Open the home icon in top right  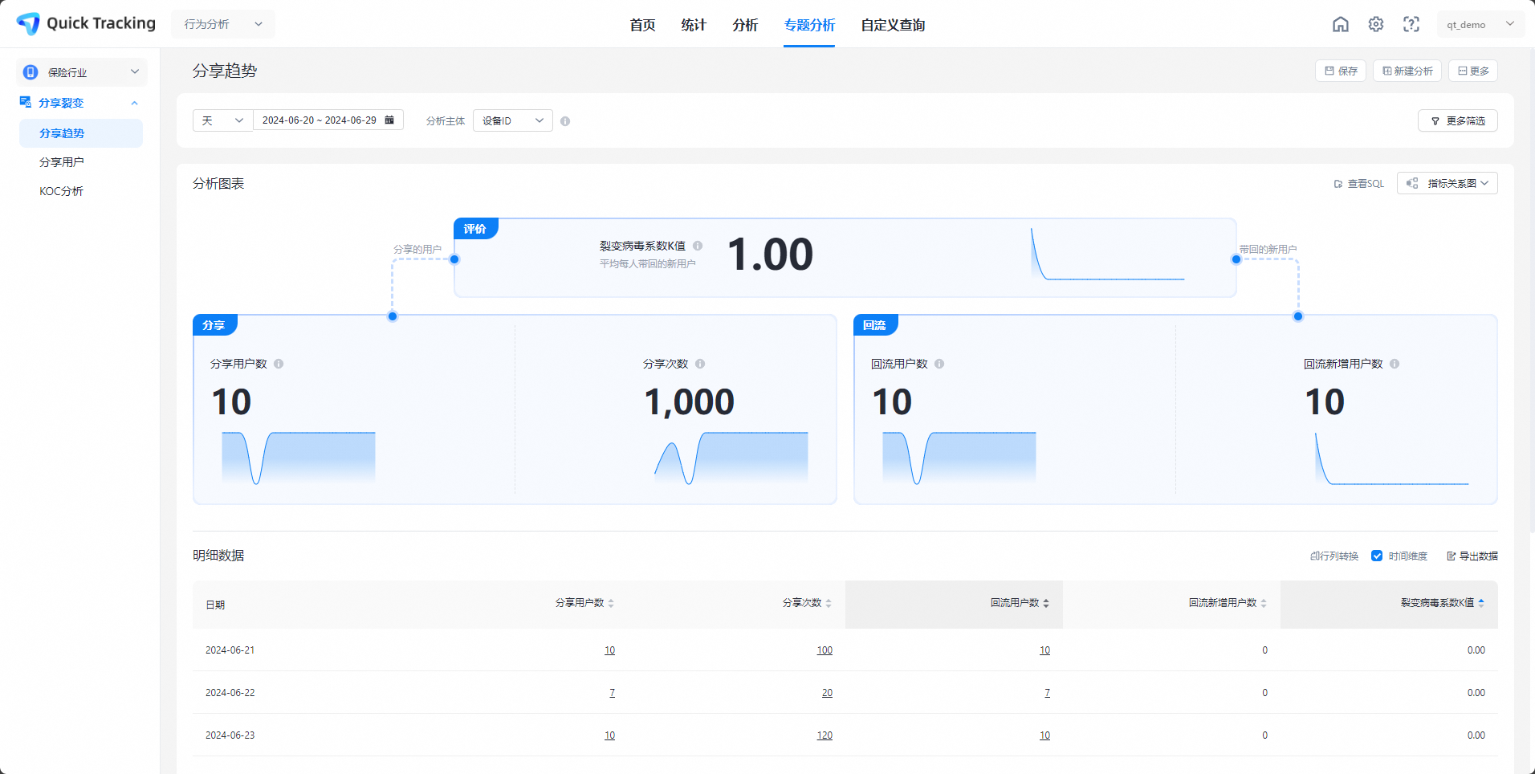pos(1341,24)
